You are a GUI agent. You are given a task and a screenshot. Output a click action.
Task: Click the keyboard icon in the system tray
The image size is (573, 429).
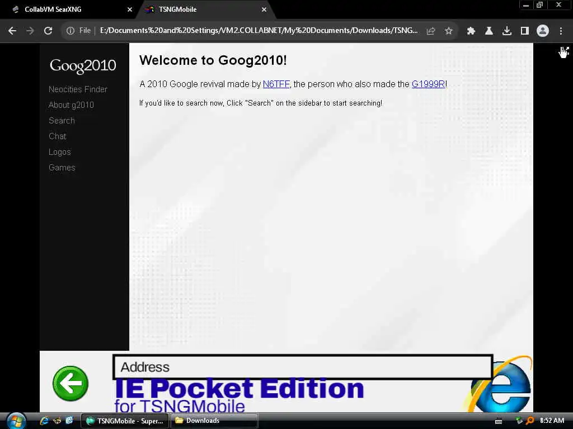point(499,421)
